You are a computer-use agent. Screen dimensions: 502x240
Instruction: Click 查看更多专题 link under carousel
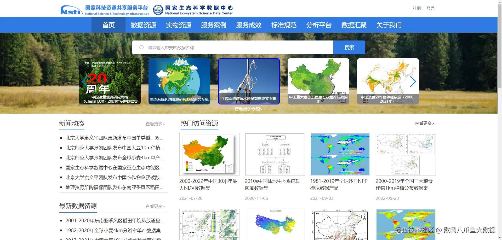pos(248,109)
